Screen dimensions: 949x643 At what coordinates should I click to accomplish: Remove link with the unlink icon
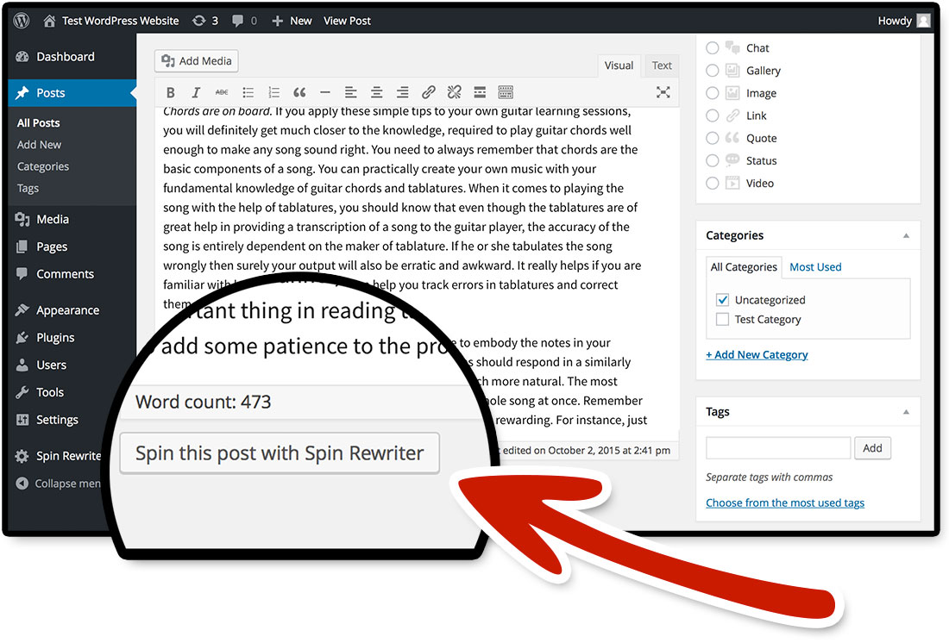coord(455,92)
